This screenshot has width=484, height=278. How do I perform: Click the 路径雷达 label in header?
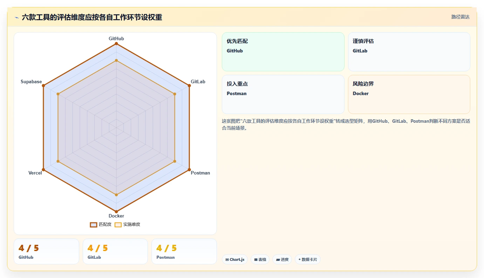pyautogui.click(x=460, y=17)
